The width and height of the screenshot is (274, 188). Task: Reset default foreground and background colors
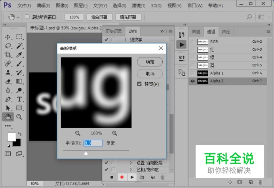[8, 145]
